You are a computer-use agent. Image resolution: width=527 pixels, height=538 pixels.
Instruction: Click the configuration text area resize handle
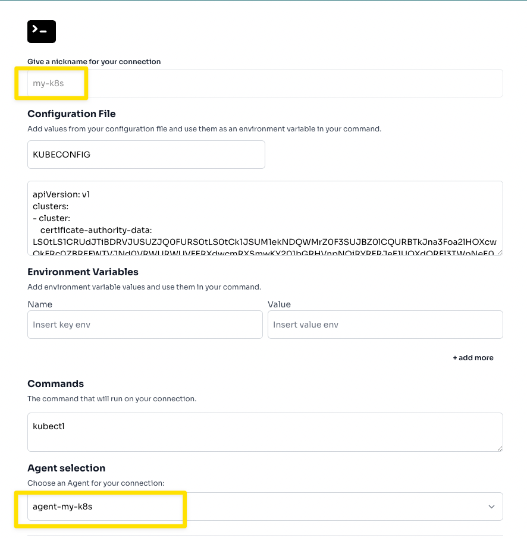click(x=499, y=251)
